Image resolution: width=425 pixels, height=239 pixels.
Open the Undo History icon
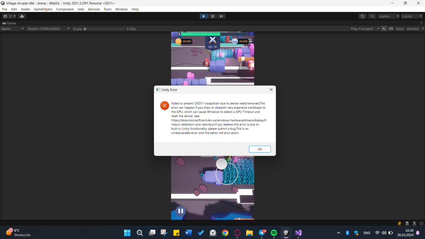(362, 16)
